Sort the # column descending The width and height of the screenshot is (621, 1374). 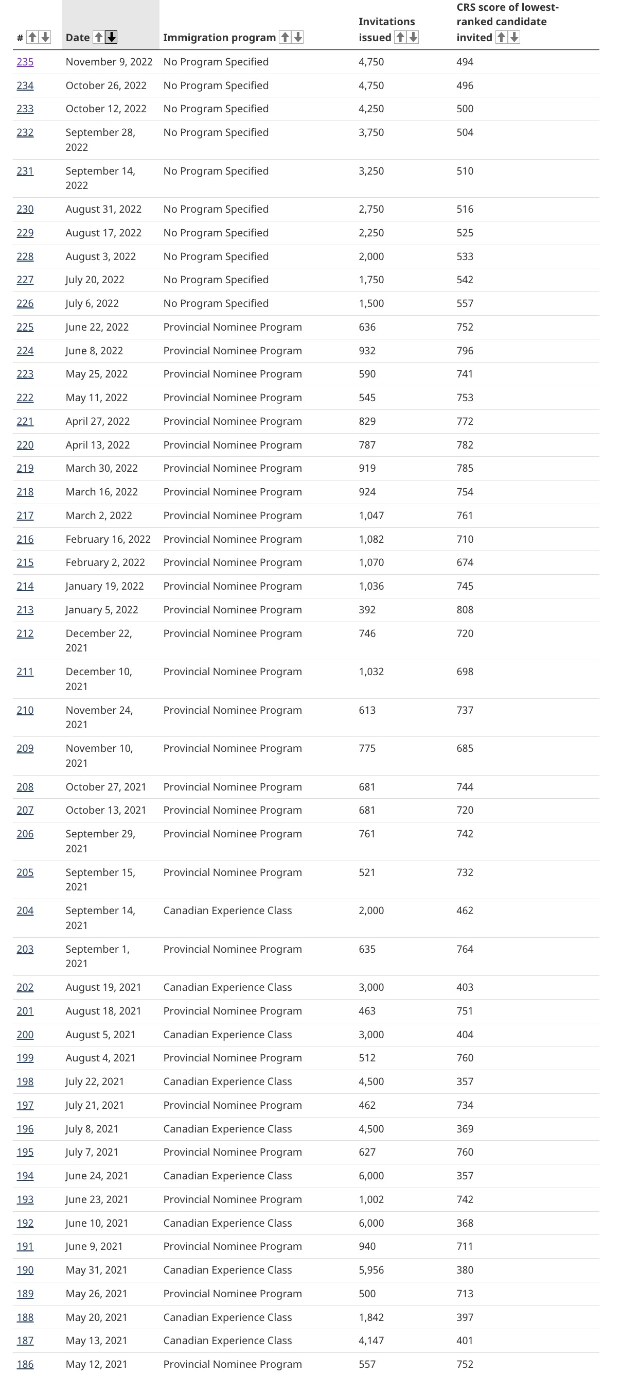(45, 37)
